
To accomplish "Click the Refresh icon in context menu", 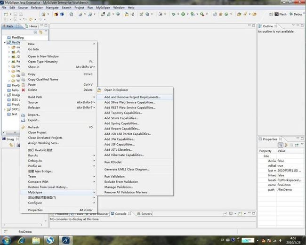I will point(23,127).
